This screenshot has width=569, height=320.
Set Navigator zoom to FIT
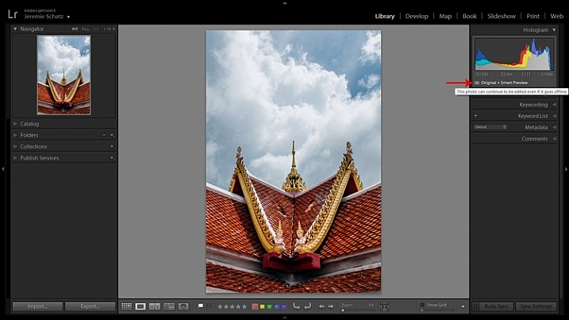pyautogui.click(x=75, y=29)
